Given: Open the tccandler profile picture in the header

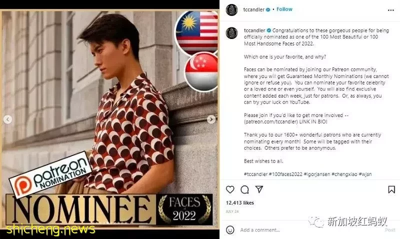Looking at the screenshot, I should (231, 10).
